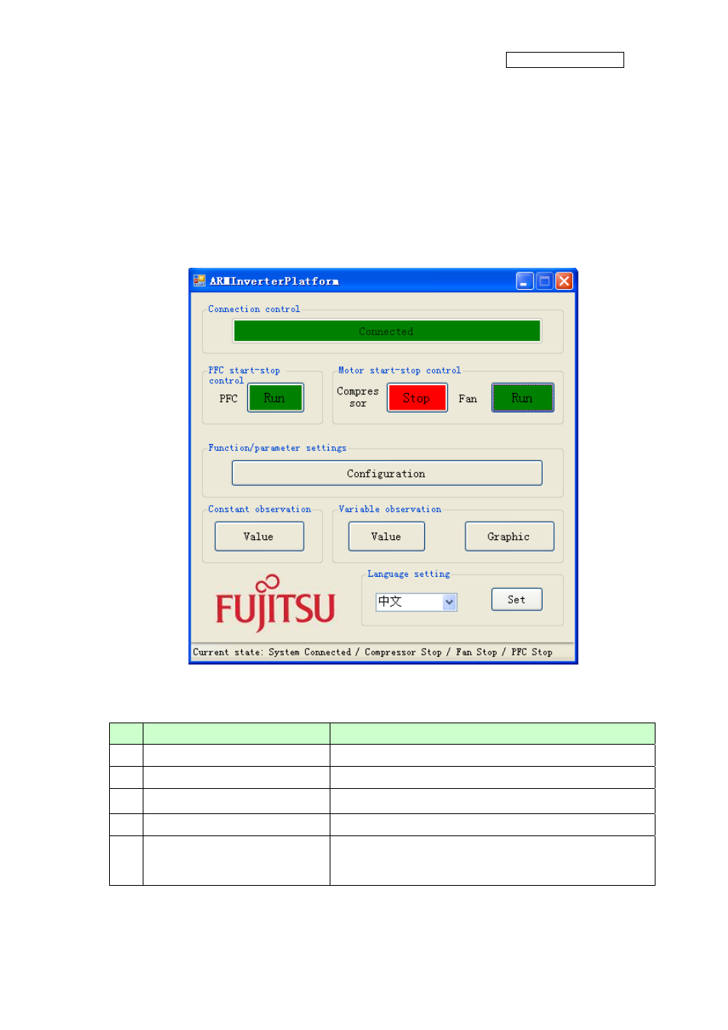
Task: Click the Fan label text
Action: click(x=468, y=398)
